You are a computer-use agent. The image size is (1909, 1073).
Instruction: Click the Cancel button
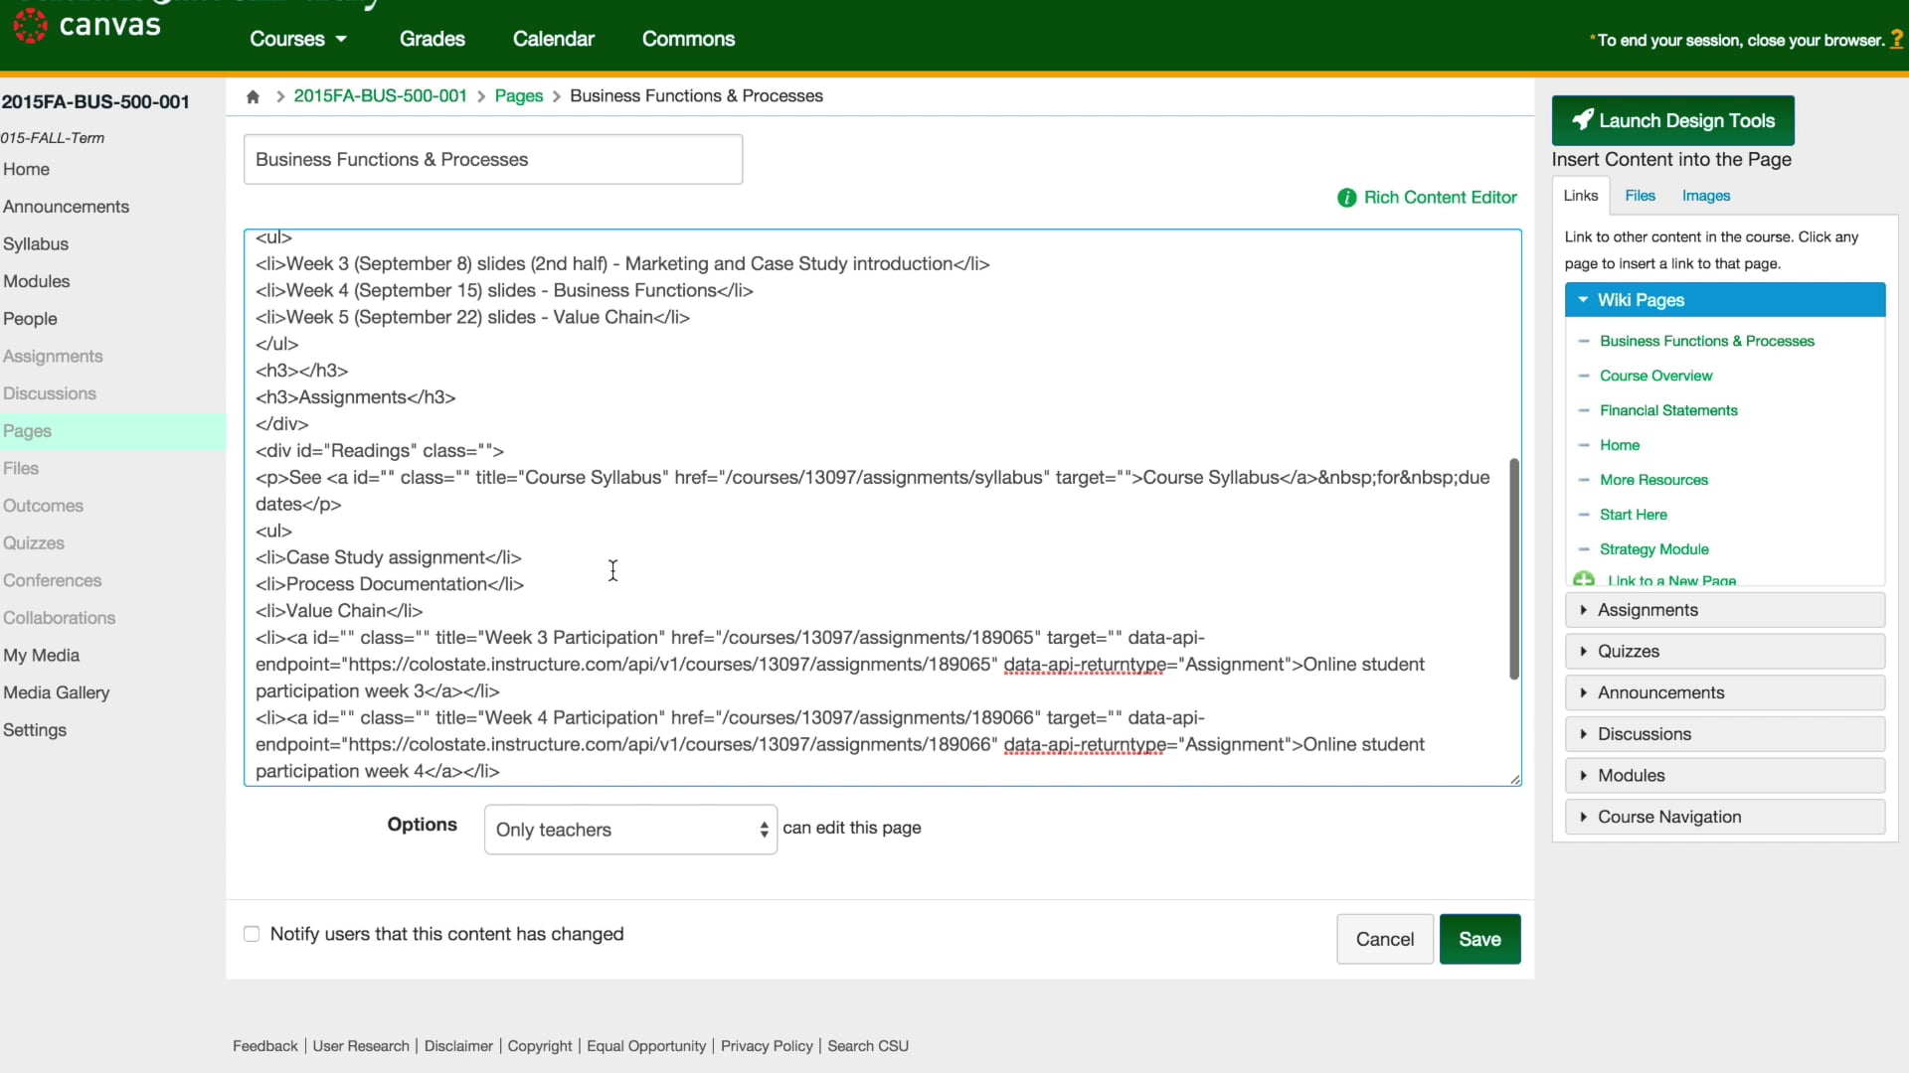pyautogui.click(x=1385, y=938)
